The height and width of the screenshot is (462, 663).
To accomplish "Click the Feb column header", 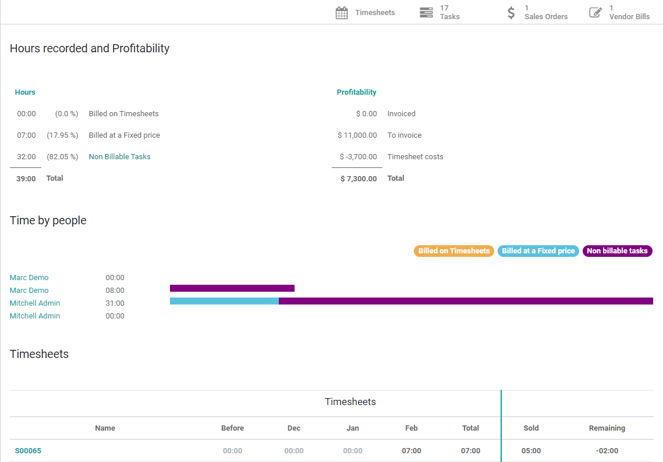I will [412, 428].
